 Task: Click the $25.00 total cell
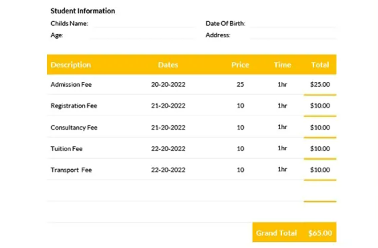320,85
